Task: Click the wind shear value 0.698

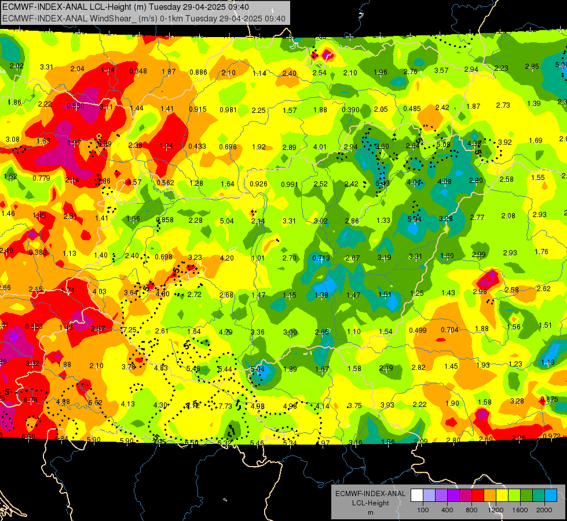Action: coord(163,257)
